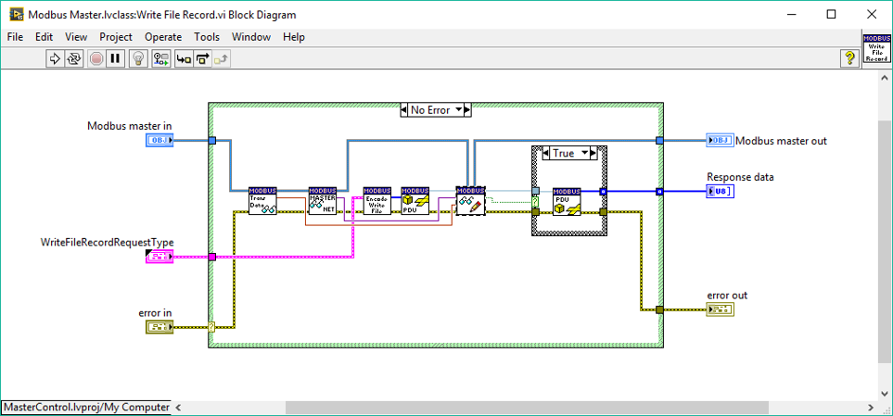Screen dimensions: 893x416
Task: Click the Step Out button
Action: (x=222, y=58)
